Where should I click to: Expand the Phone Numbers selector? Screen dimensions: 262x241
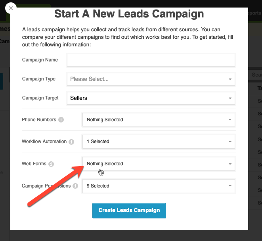tap(159, 120)
